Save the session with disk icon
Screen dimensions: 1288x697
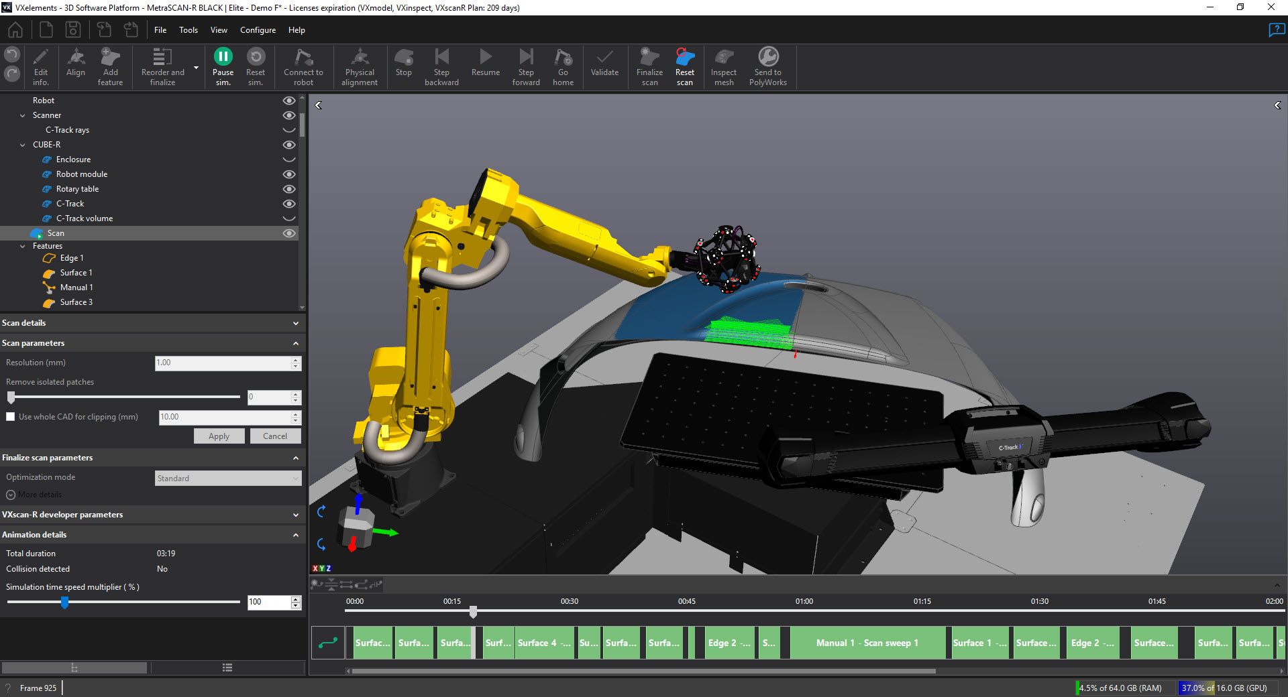point(73,29)
